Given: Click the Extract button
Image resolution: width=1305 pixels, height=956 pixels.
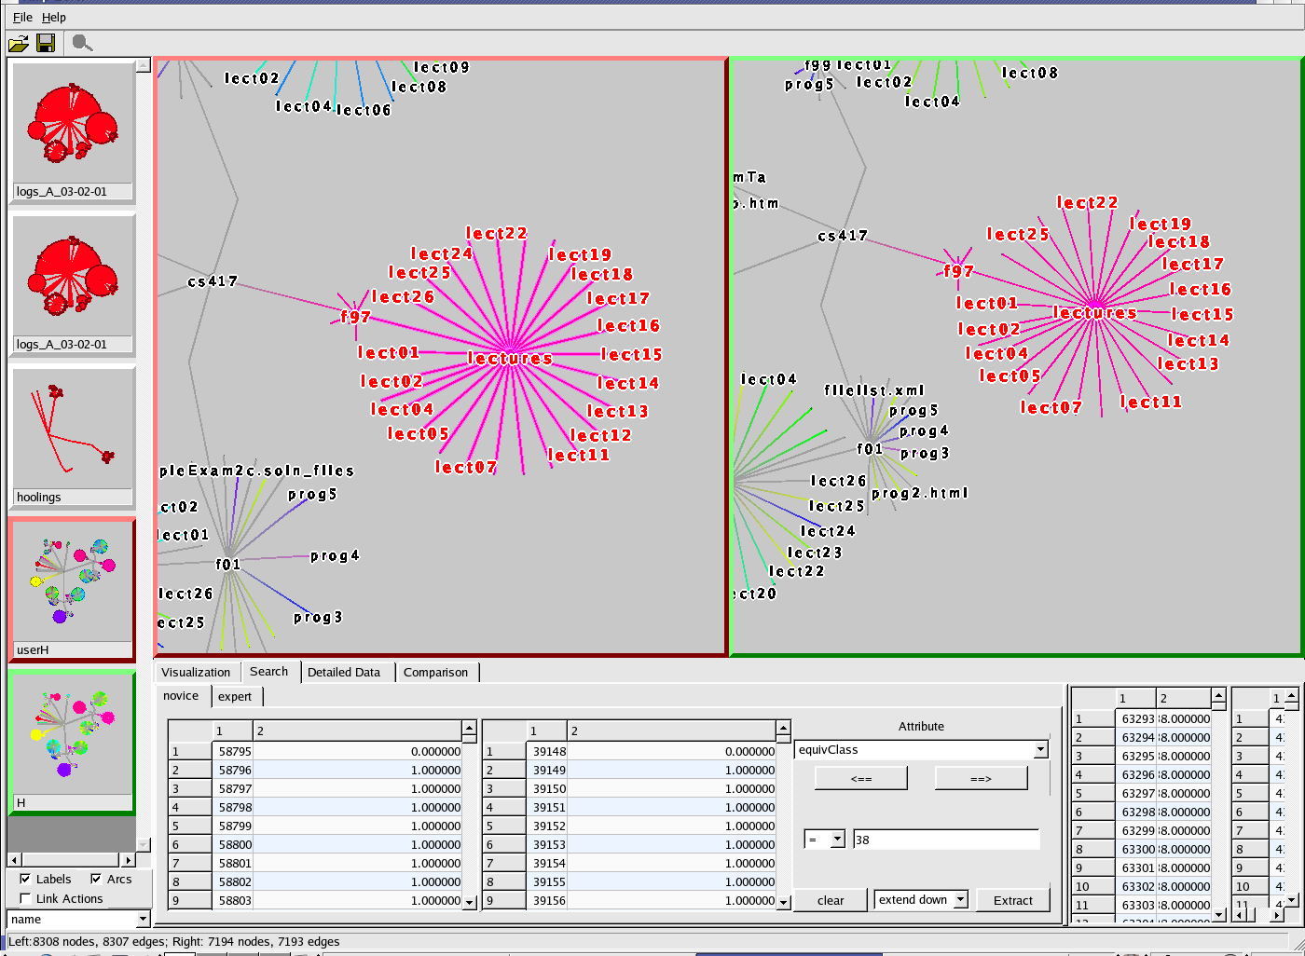Looking at the screenshot, I should tap(1012, 900).
